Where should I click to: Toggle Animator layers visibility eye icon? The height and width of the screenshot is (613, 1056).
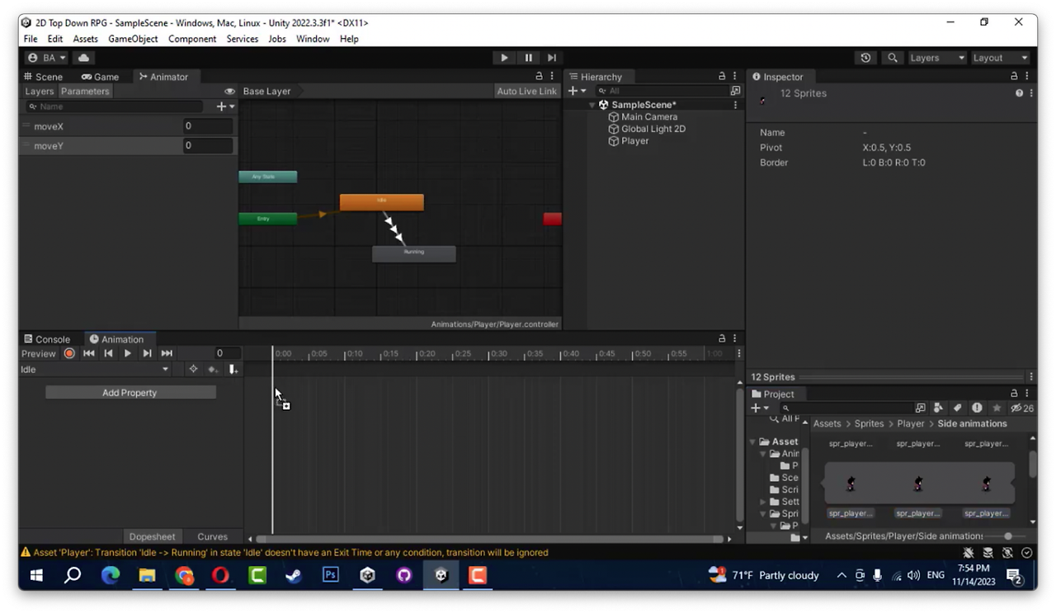[x=229, y=92]
